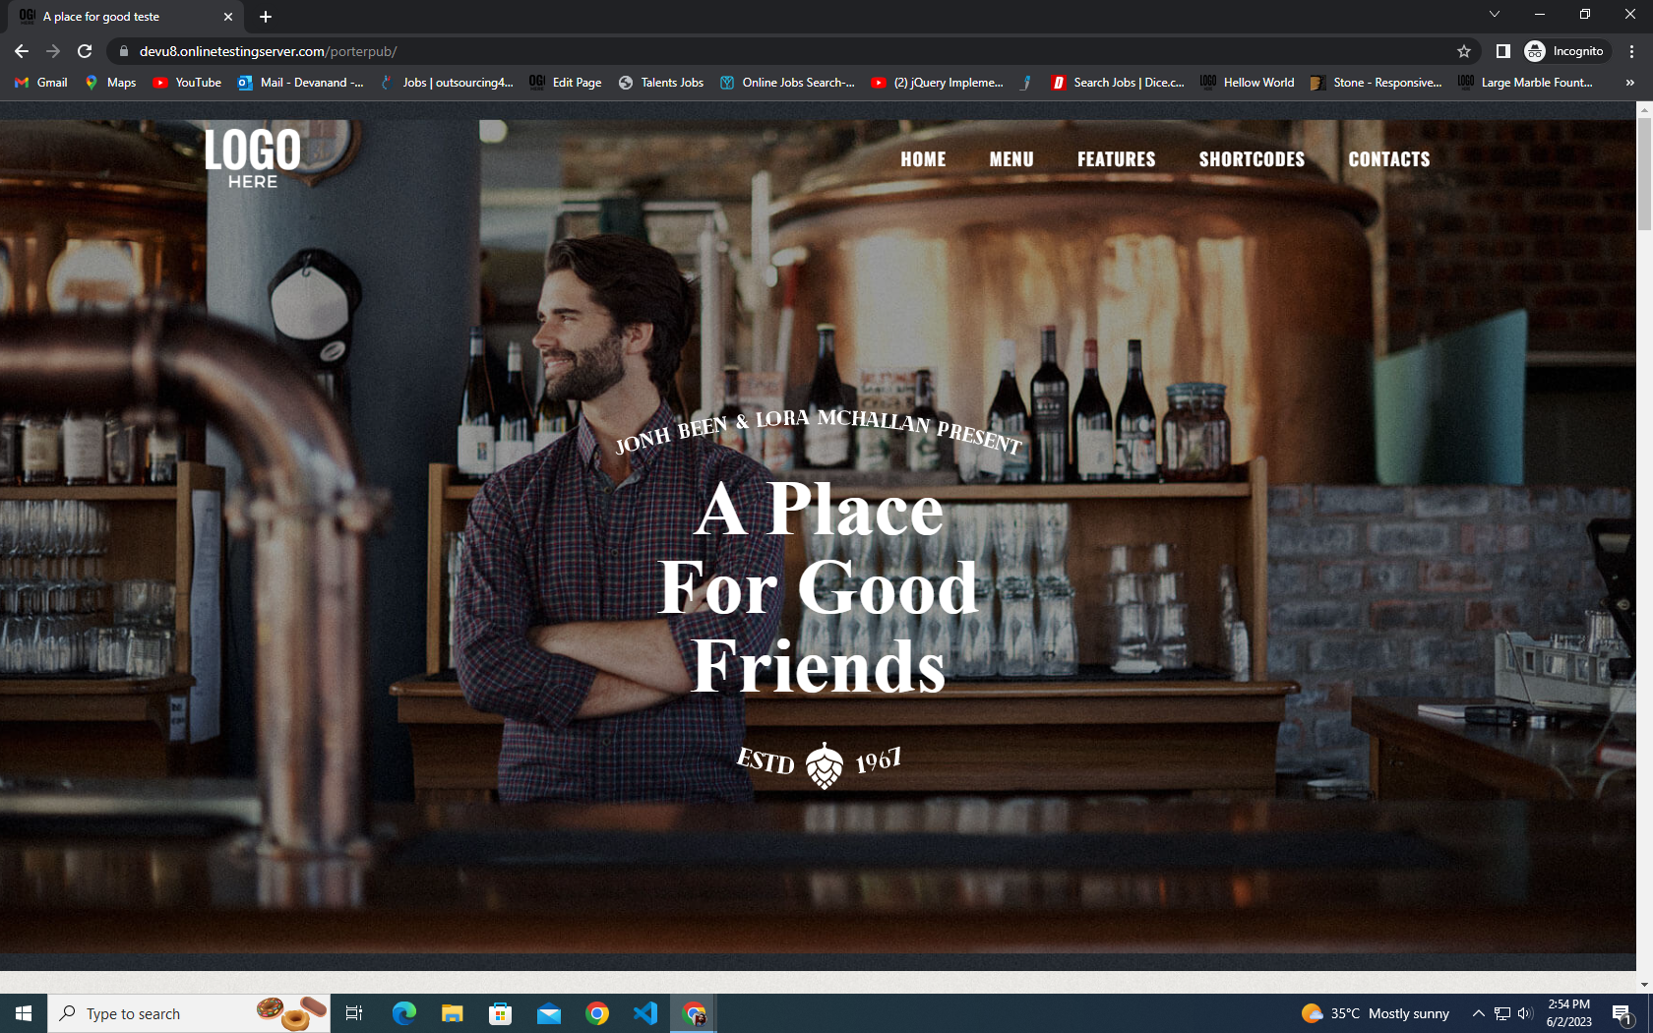The width and height of the screenshot is (1653, 1033).
Task: Go to the CONTACTS page link
Action: click(x=1388, y=159)
